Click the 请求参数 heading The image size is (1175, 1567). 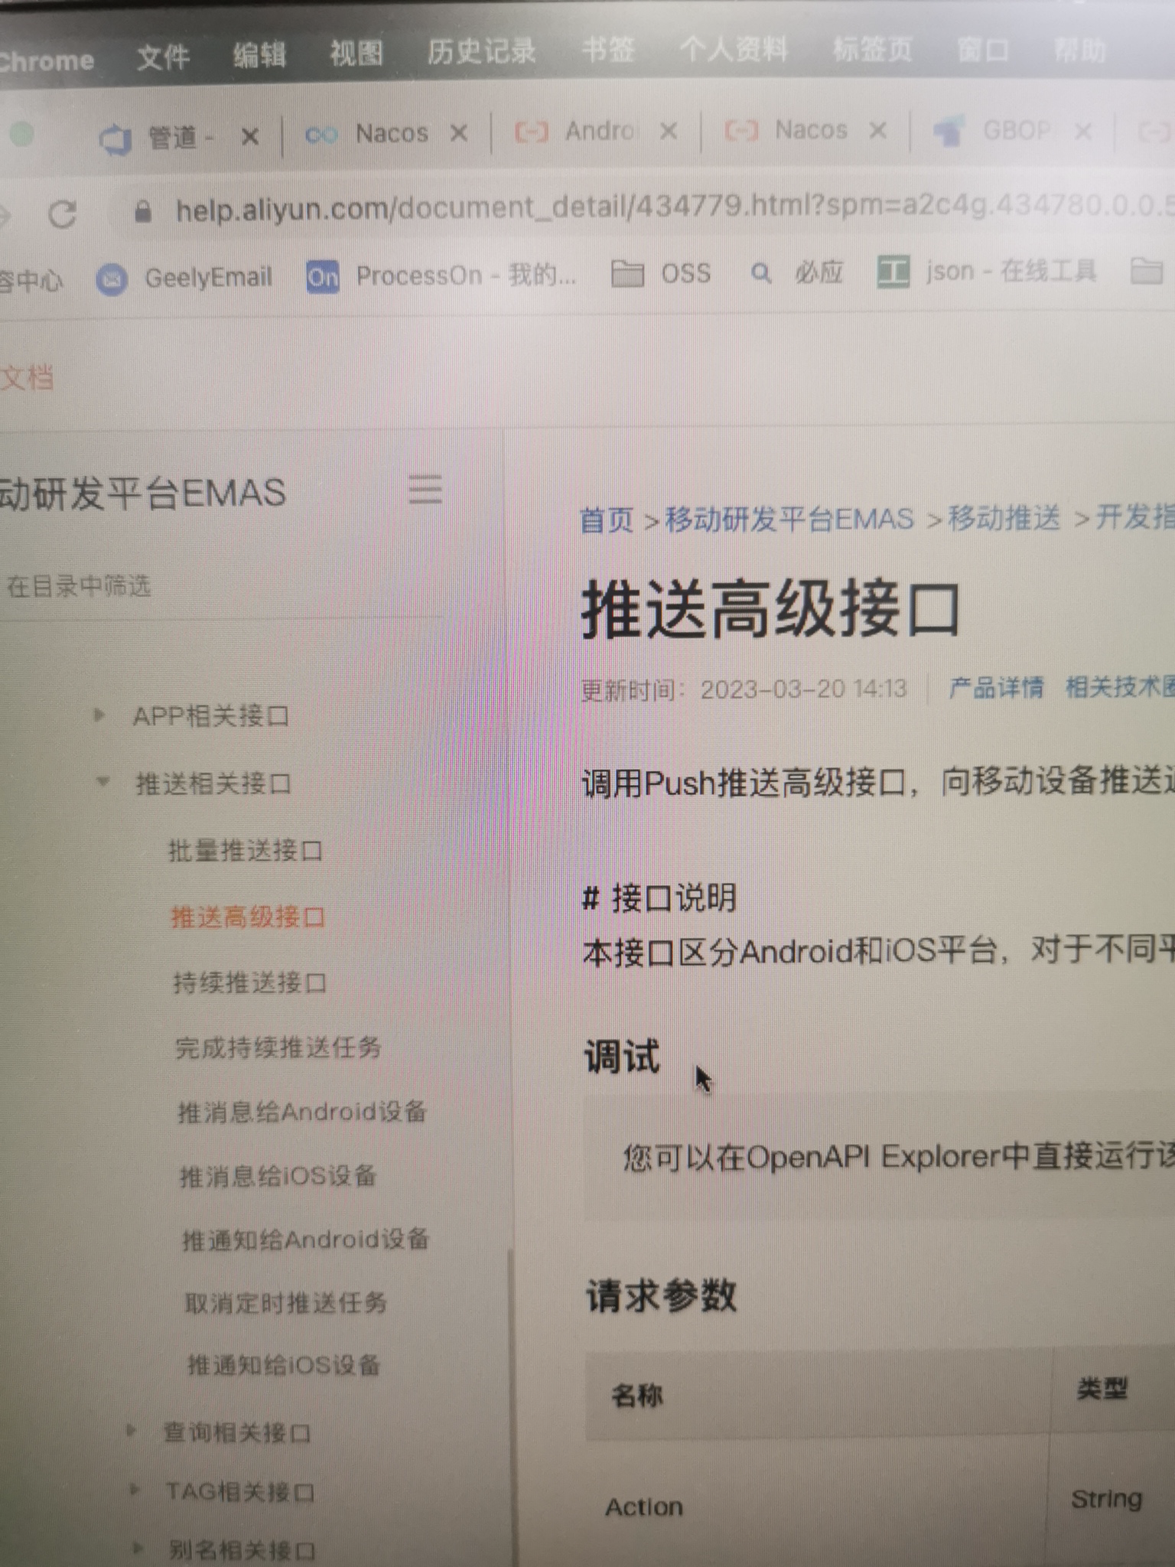click(x=662, y=1296)
